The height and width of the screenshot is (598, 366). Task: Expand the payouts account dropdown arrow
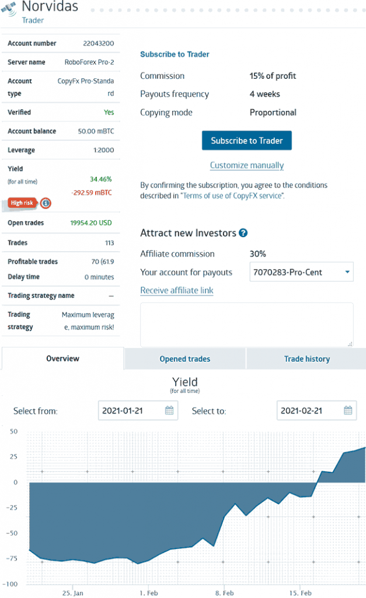[347, 272]
